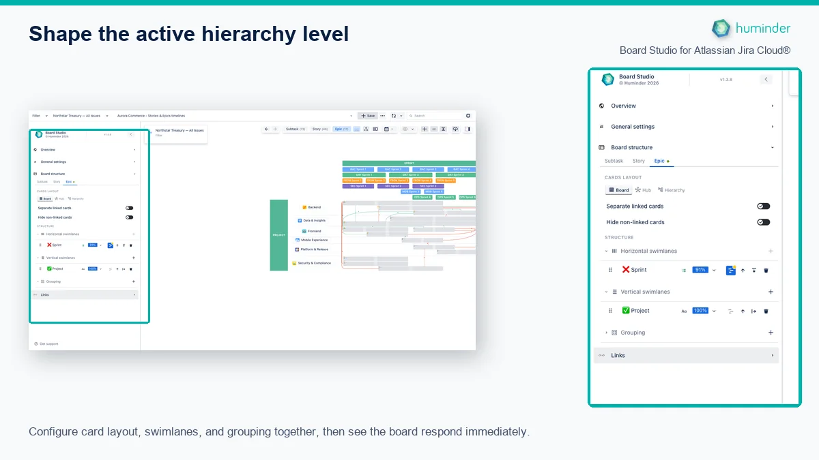This screenshot has width=819, height=460.
Task: Open the gear settings icon beside Search
Action: coord(468,116)
